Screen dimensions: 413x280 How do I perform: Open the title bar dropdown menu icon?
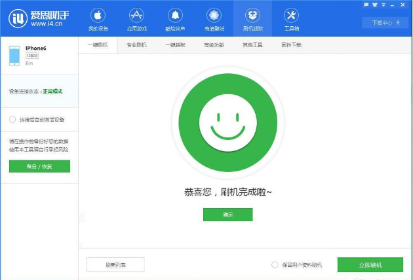[383, 5]
